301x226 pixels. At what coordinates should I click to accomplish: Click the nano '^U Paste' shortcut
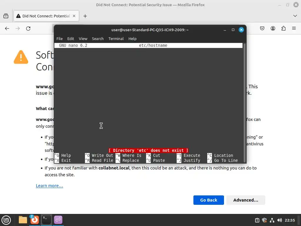155,160
